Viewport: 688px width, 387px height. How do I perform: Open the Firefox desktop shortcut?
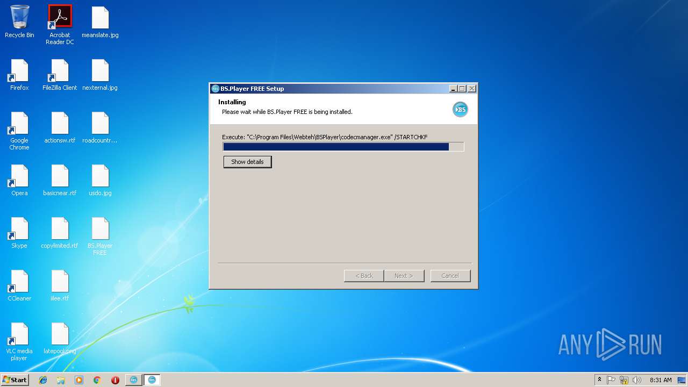click(x=19, y=75)
